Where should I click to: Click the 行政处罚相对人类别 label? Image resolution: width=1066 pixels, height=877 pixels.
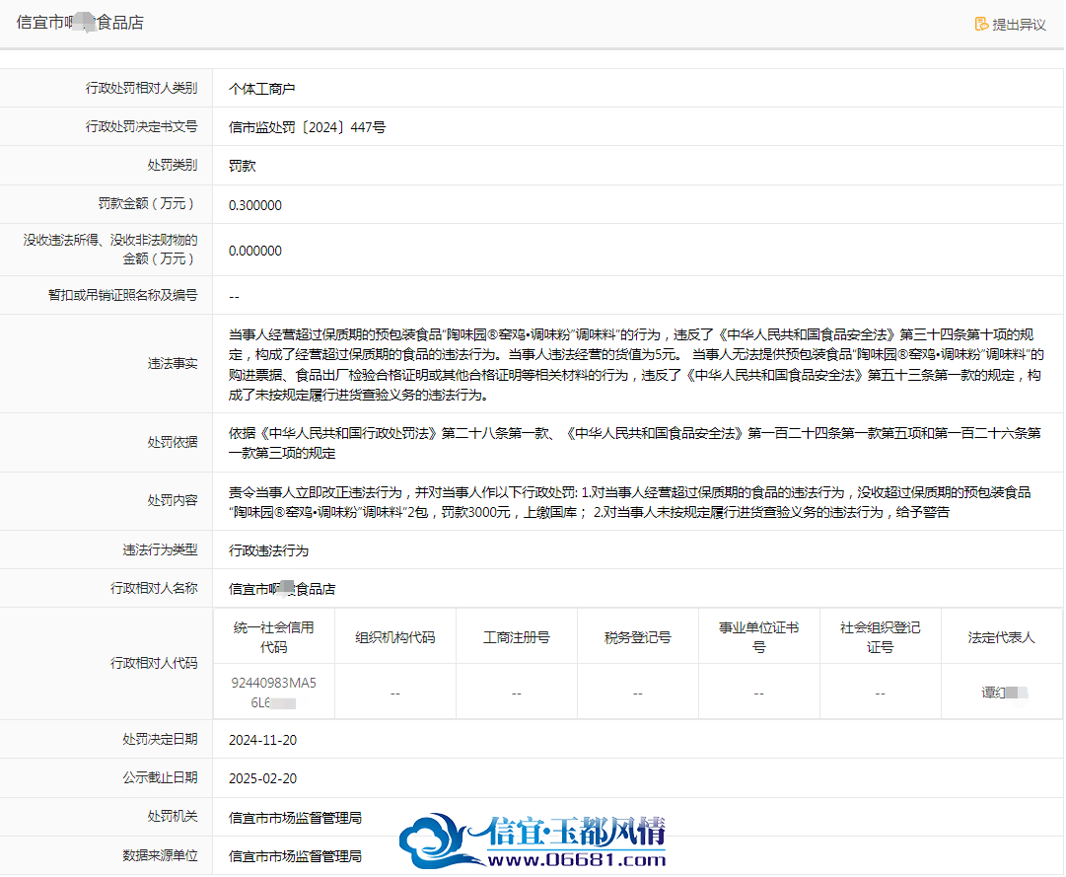tap(141, 88)
